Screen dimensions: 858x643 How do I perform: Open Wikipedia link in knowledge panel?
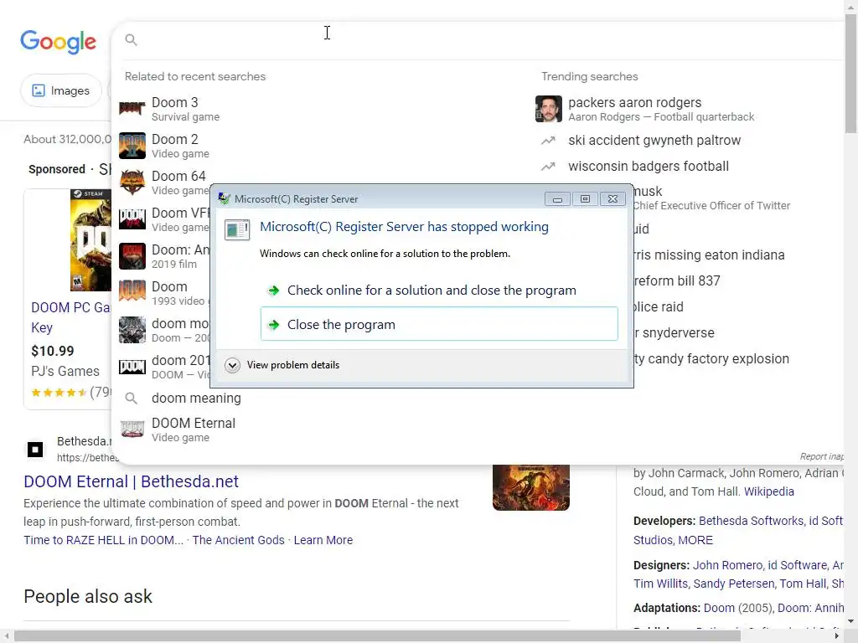pyautogui.click(x=769, y=491)
